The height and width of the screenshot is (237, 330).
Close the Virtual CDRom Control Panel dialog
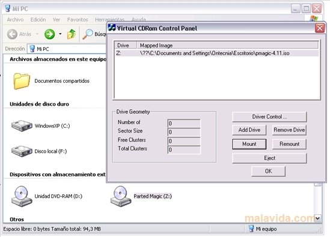click(x=320, y=28)
